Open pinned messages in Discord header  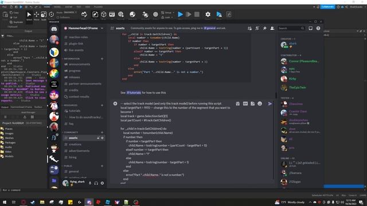click(265, 28)
